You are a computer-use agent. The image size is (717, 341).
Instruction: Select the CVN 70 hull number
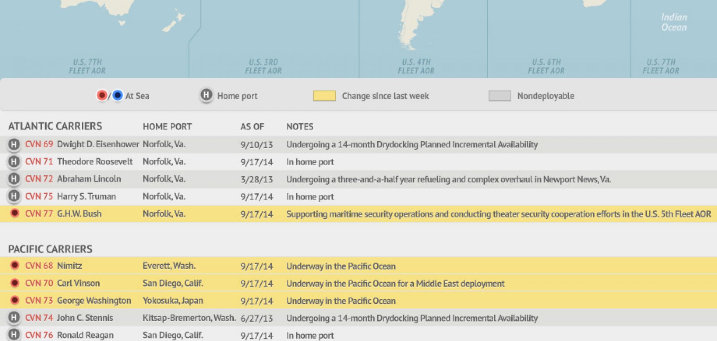(39, 283)
